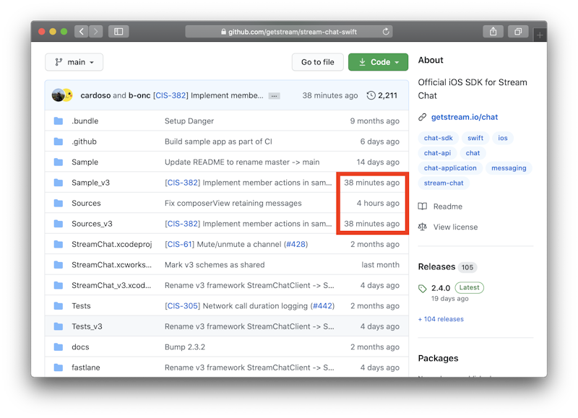Expand the truncated commit message with the ellipsis
Viewport: 578px width, 418px height.
(273, 95)
